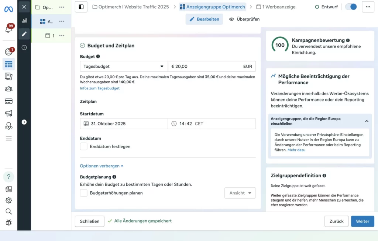Collapse the Region Europa info panel
The width and height of the screenshot is (378, 241).
click(x=367, y=121)
